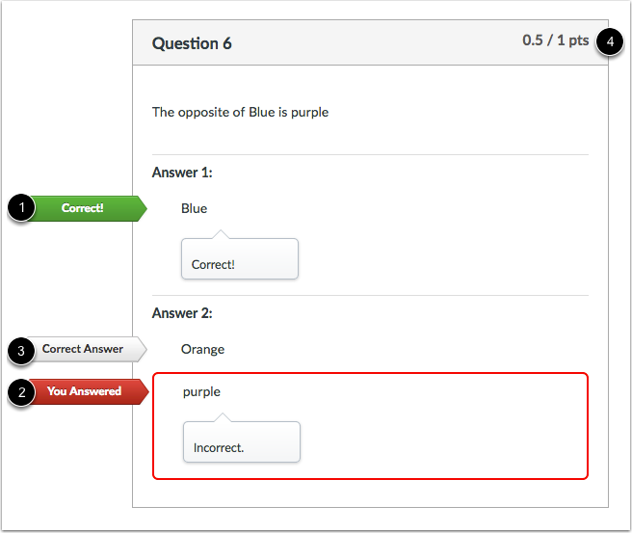Viewport: 632px width, 533px height.
Task: Click the numbered marker 2 circle
Action: [21, 392]
